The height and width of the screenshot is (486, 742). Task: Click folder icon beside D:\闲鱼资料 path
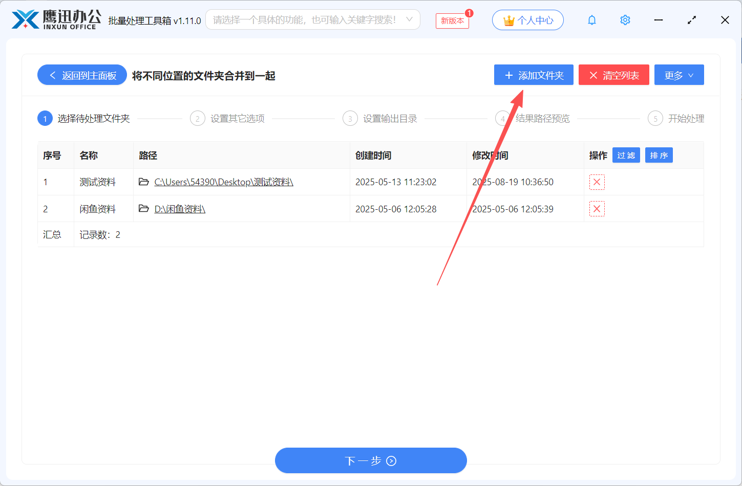point(144,209)
